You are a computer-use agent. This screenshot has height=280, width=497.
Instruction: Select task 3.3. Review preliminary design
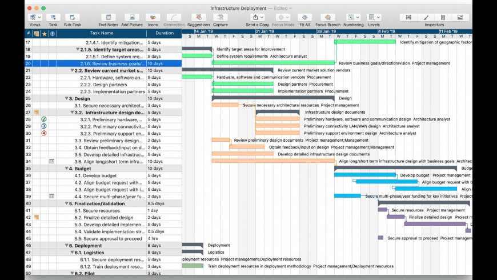tap(109, 141)
